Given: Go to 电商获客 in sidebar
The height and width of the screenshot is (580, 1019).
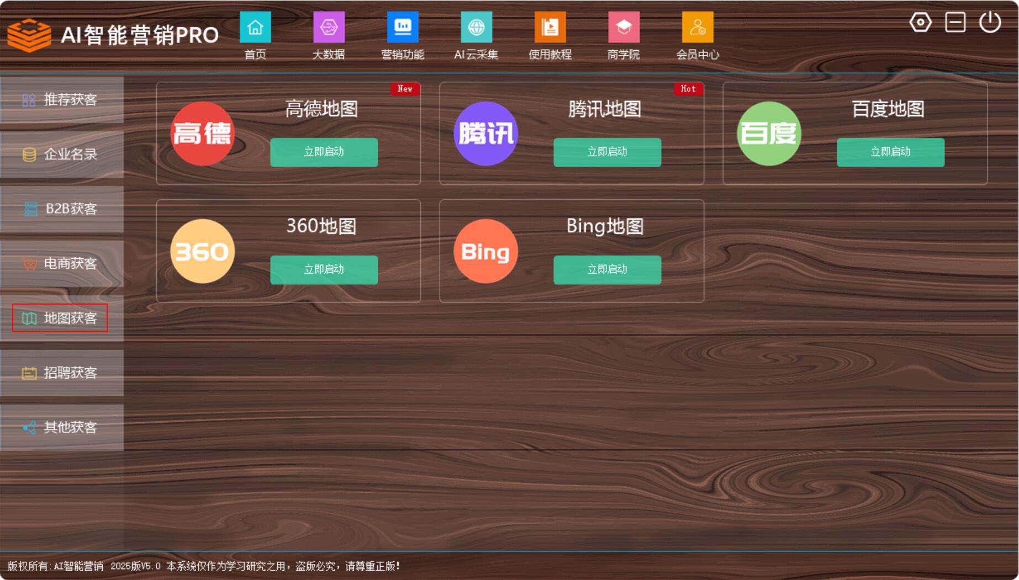Looking at the screenshot, I should tap(61, 264).
